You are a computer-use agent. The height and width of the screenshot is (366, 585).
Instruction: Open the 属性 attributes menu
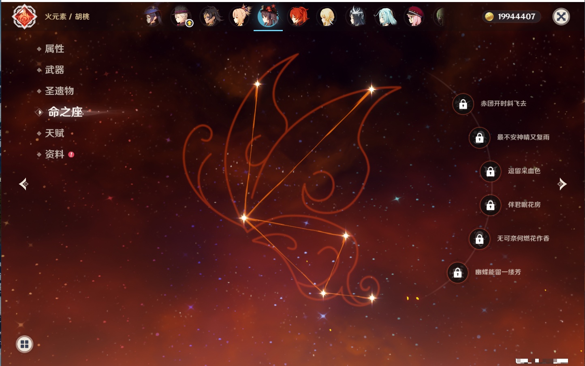point(54,49)
